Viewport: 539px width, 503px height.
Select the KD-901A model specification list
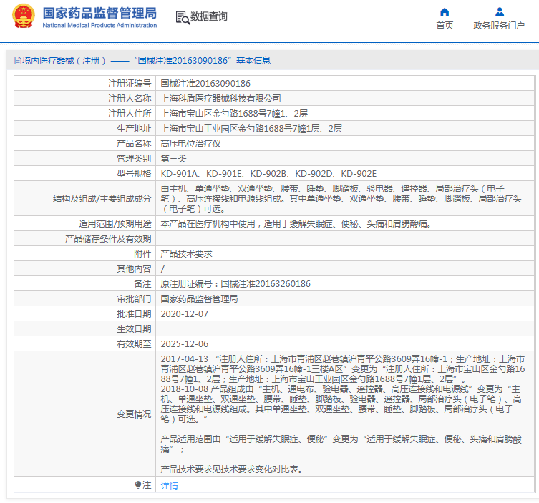tap(268, 174)
